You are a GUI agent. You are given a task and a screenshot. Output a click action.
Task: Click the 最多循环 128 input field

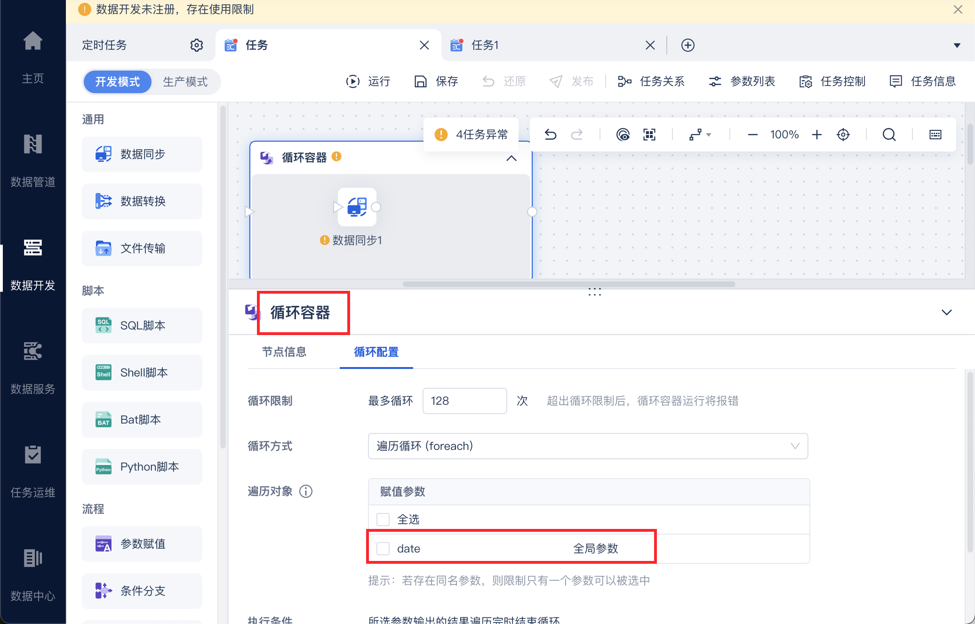point(464,401)
